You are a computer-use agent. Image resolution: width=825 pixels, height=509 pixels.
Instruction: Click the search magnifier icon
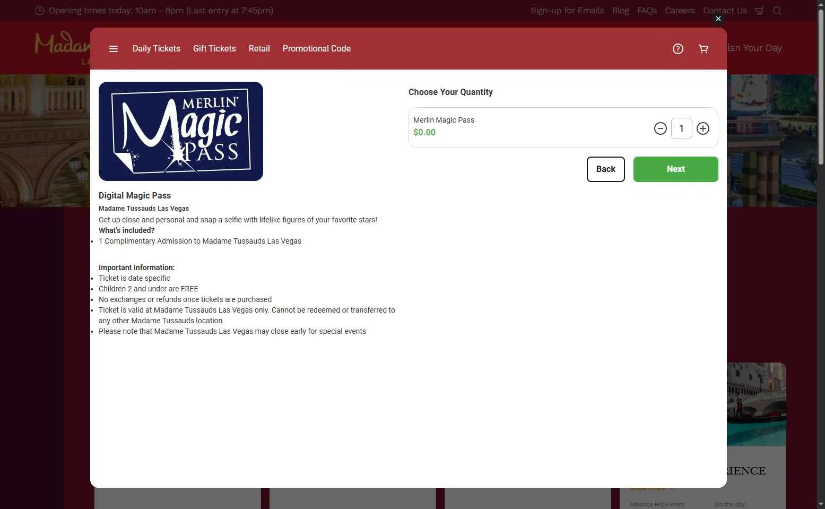tap(777, 11)
